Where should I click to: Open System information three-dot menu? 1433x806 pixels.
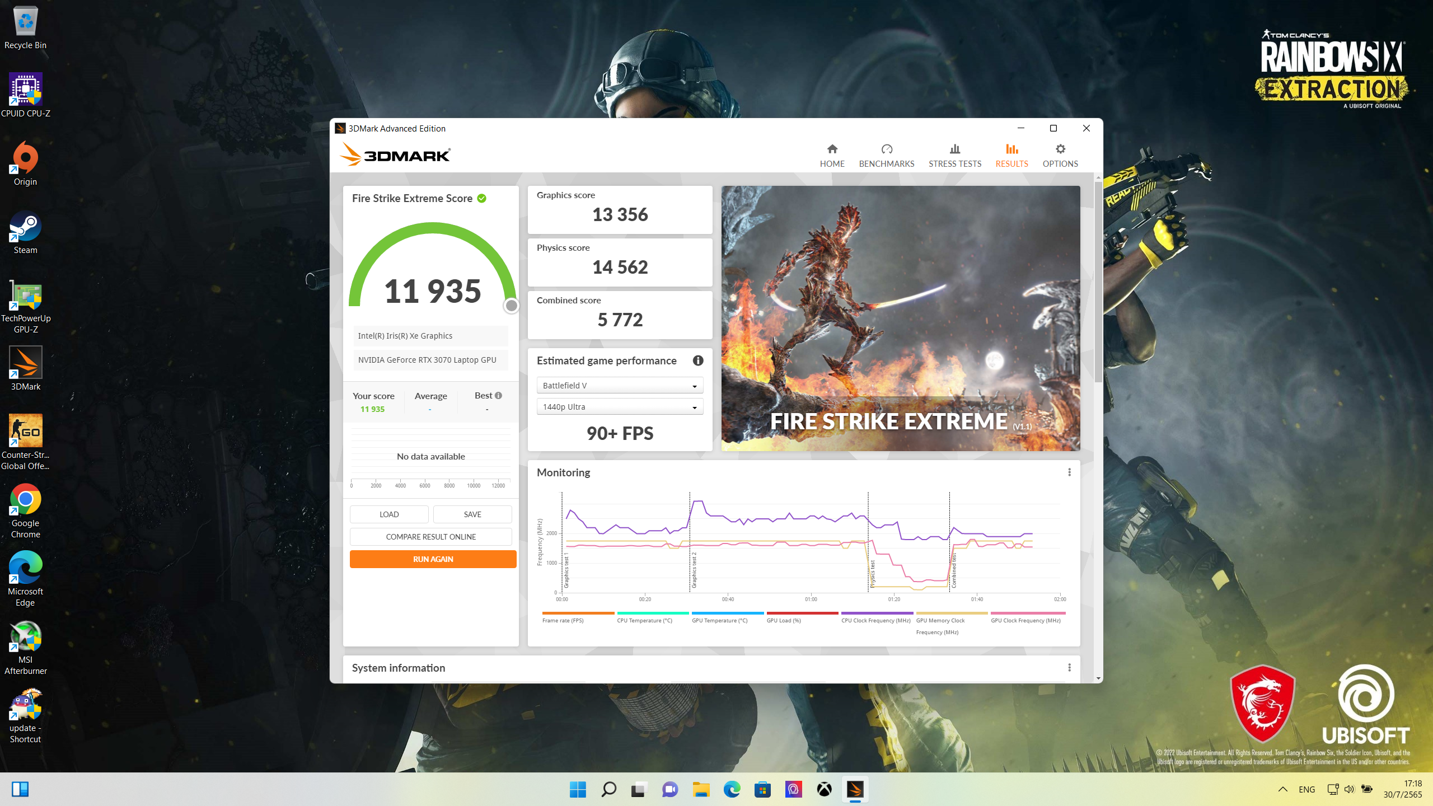(x=1069, y=667)
